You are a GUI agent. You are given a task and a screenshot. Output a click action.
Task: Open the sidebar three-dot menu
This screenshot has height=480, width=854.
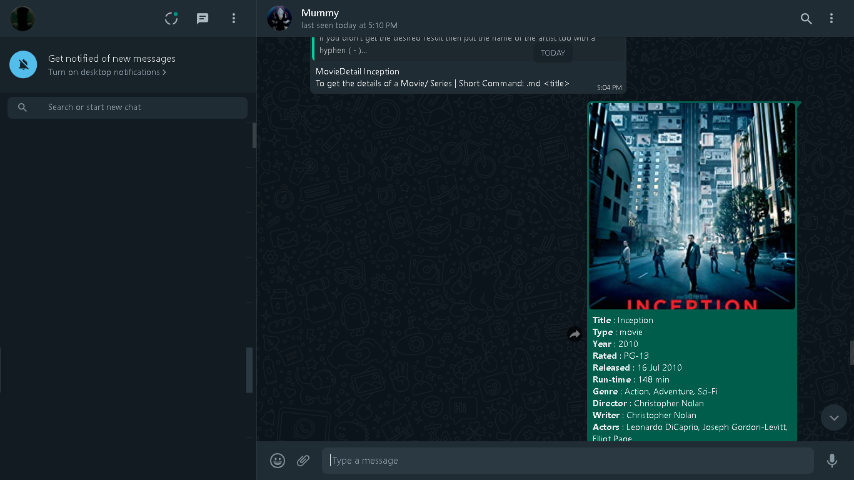(234, 19)
